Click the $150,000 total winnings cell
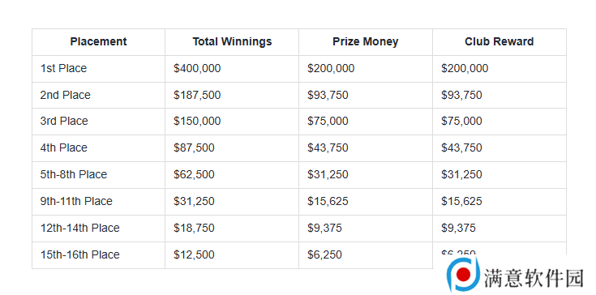 [197, 121]
